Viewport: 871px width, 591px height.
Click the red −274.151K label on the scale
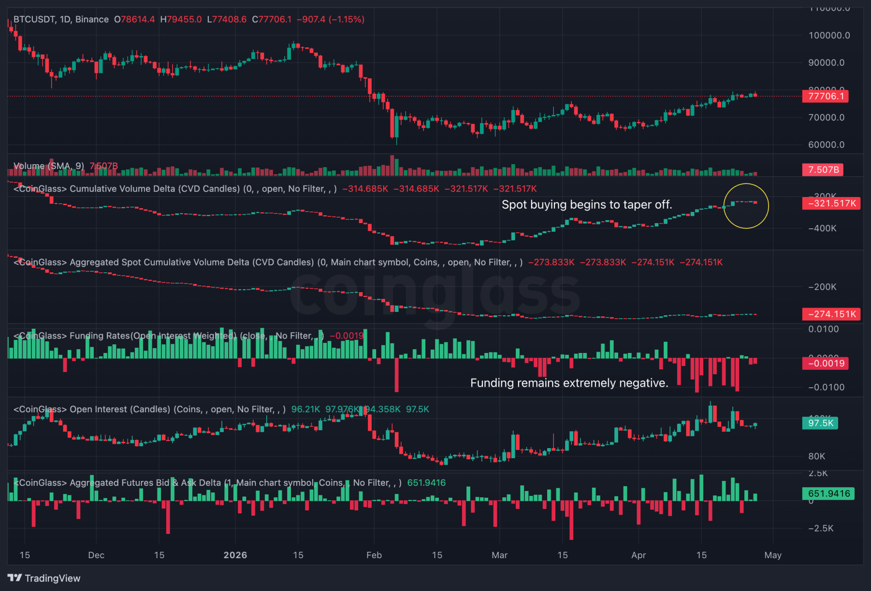[x=831, y=314]
